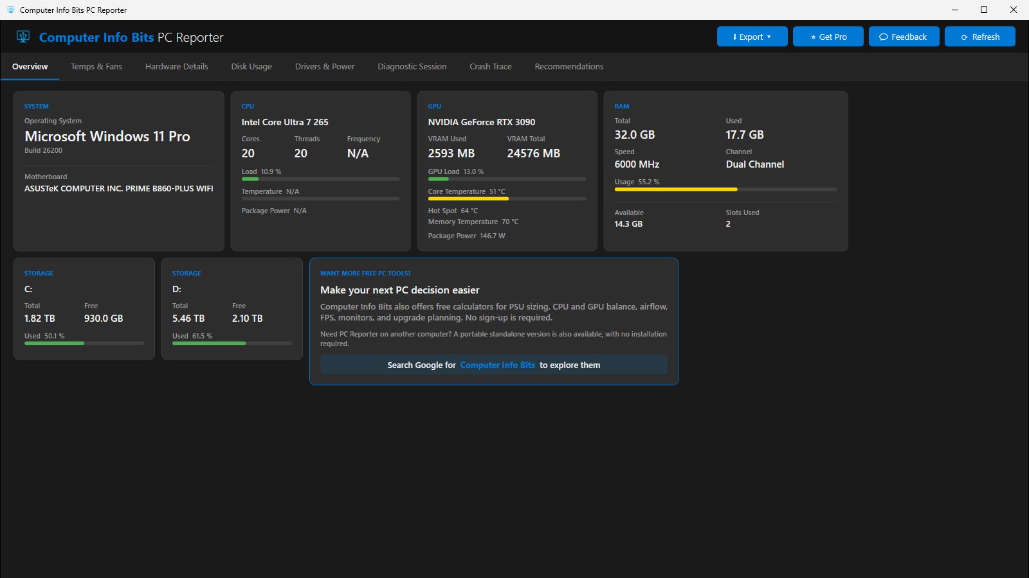Image resolution: width=1029 pixels, height=578 pixels.
Task: Click the Slots Used value 2
Action: (x=728, y=224)
